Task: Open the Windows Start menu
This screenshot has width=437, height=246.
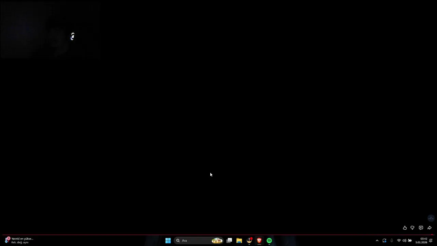Action: 168,241
